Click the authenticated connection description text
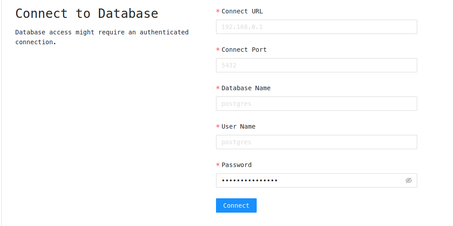 point(102,37)
